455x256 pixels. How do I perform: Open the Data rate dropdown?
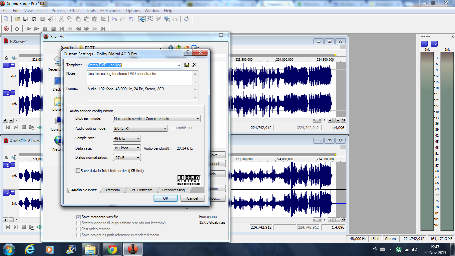138,148
